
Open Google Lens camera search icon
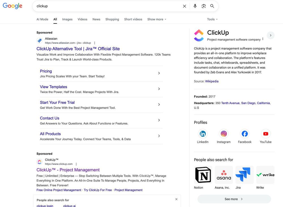click(203, 6)
